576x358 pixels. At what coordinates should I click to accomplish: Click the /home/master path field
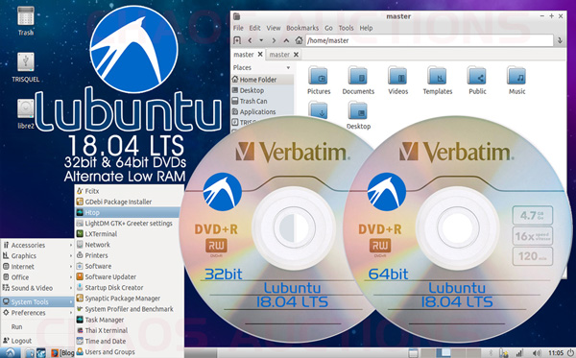pos(429,40)
